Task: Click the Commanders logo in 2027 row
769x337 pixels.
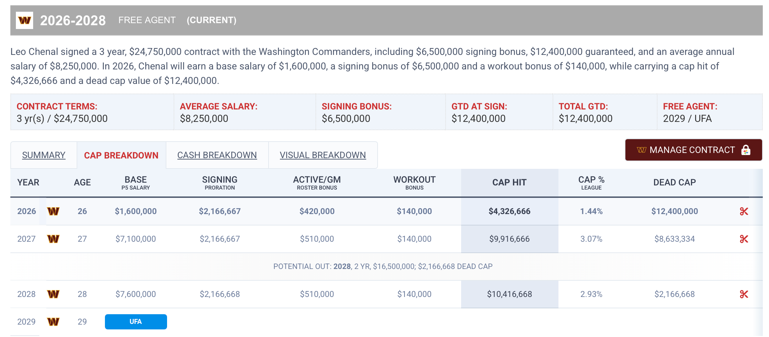Action: [53, 239]
